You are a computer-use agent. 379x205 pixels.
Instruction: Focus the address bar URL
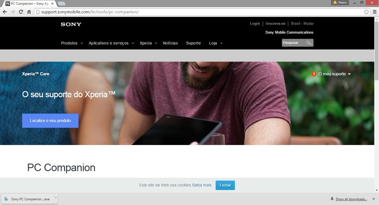tap(90, 12)
